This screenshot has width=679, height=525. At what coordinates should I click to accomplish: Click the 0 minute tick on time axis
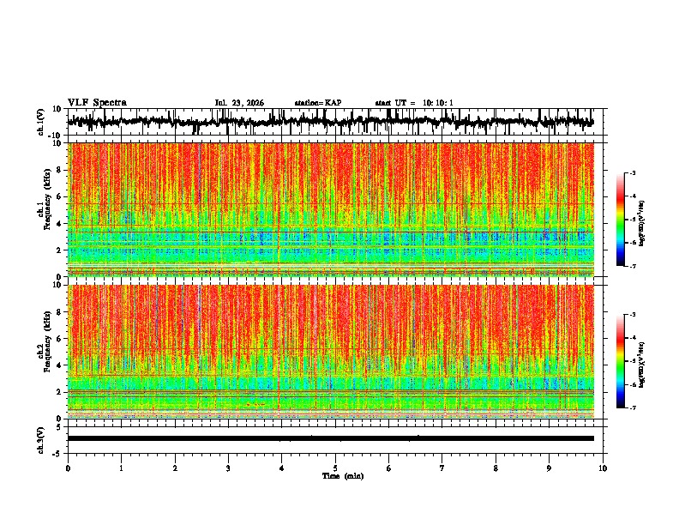[68, 468]
